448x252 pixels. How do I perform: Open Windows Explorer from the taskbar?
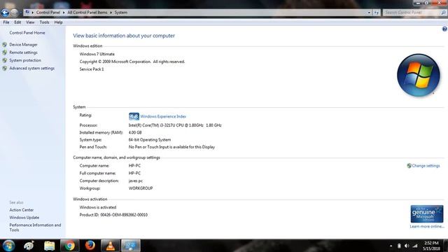pyautogui.click(x=49, y=246)
